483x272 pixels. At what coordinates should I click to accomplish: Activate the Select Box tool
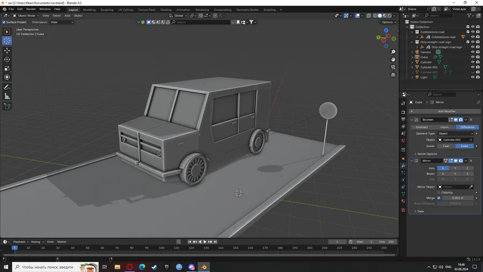coord(7,32)
